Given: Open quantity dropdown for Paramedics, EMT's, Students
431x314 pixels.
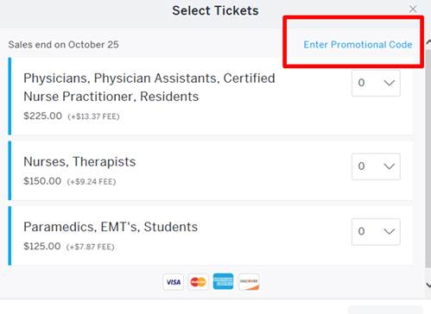Looking at the screenshot, I should point(376,232).
